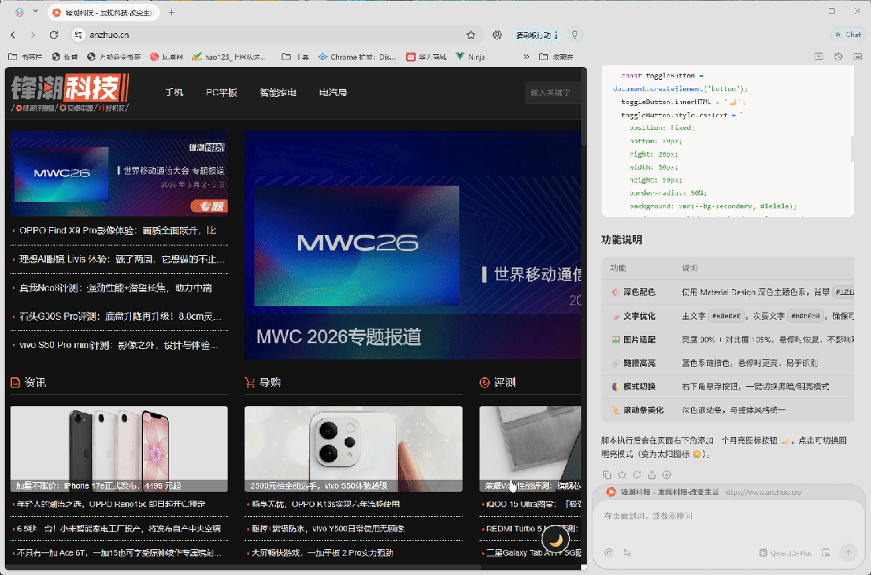Open the chat settings sliders icon
871x575 pixels.
626,553
